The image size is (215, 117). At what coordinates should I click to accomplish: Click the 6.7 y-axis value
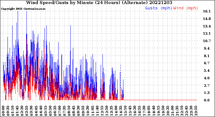(207, 63)
